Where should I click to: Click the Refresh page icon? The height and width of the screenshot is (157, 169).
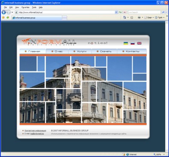click(x=120, y=12)
